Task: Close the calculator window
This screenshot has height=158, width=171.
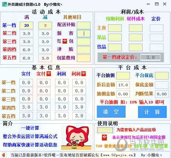Action: pyautogui.click(x=165, y=4)
